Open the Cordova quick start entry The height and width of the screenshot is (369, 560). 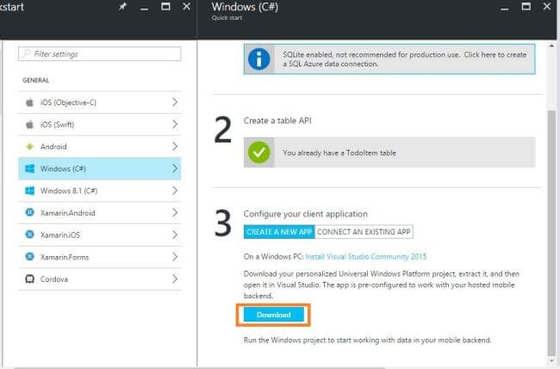coord(100,279)
